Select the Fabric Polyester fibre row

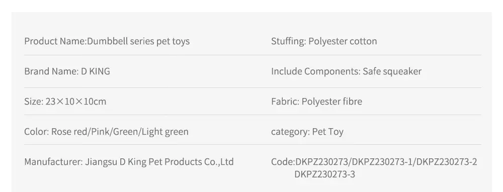pos(316,102)
